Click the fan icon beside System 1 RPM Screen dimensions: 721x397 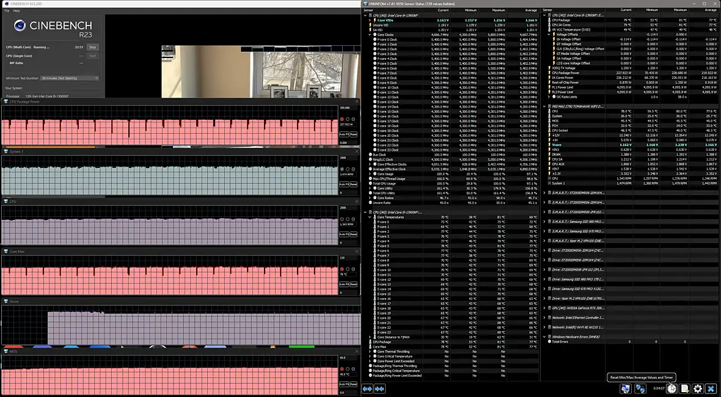549,183
